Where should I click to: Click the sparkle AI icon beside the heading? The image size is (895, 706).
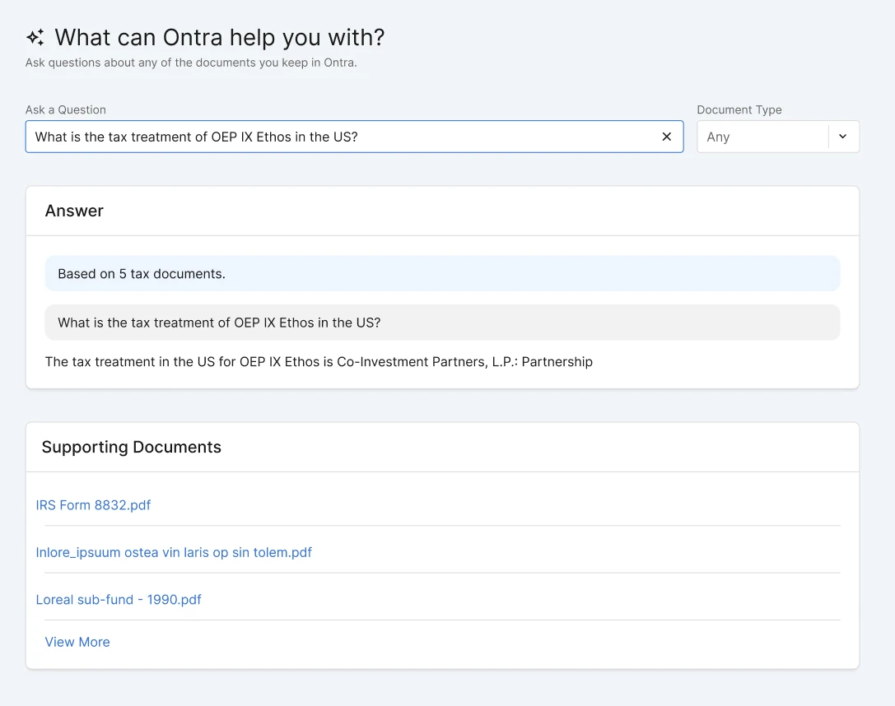pyautogui.click(x=35, y=38)
